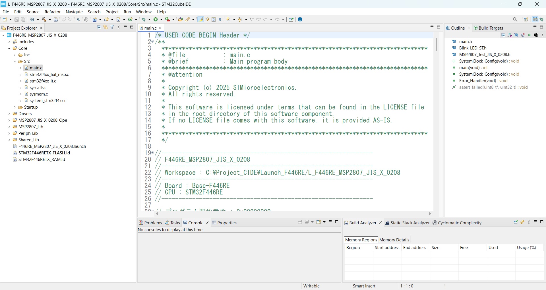Collapse the Src folder
Viewport: 546px width, 290px height.
[15, 61]
